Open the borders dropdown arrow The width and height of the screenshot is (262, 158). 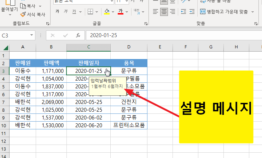(x=97, y=12)
